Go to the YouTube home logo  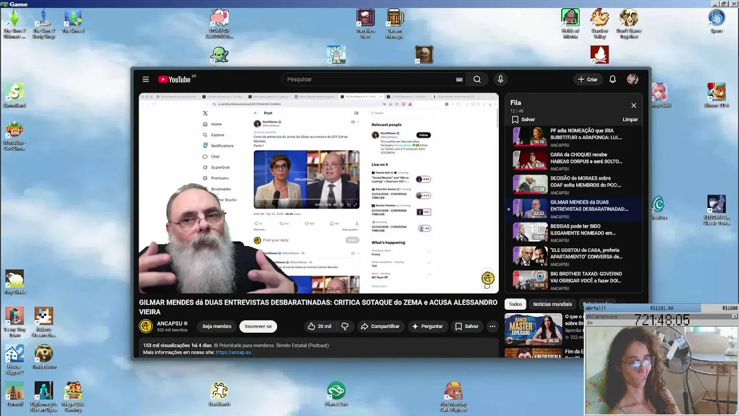(174, 79)
